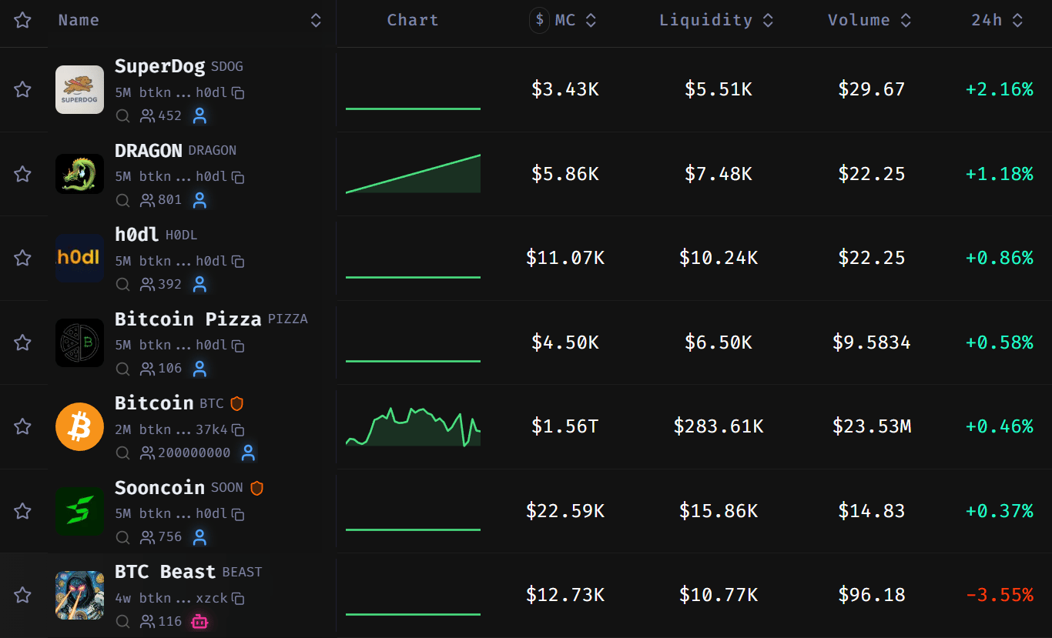Screen dimensions: 1052x638
Task: Click the search icon under SuperDog
Action: [122, 116]
